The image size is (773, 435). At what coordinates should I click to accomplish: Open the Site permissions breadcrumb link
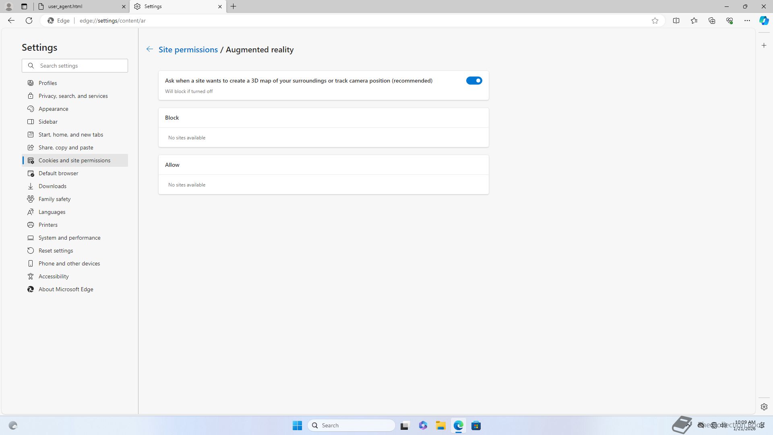(188, 50)
